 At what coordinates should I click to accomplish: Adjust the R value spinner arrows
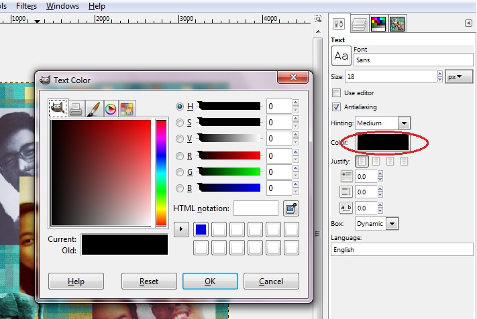click(295, 156)
